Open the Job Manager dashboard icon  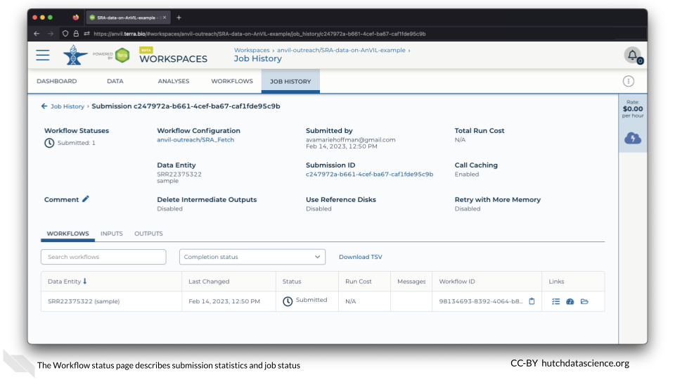[x=570, y=302]
